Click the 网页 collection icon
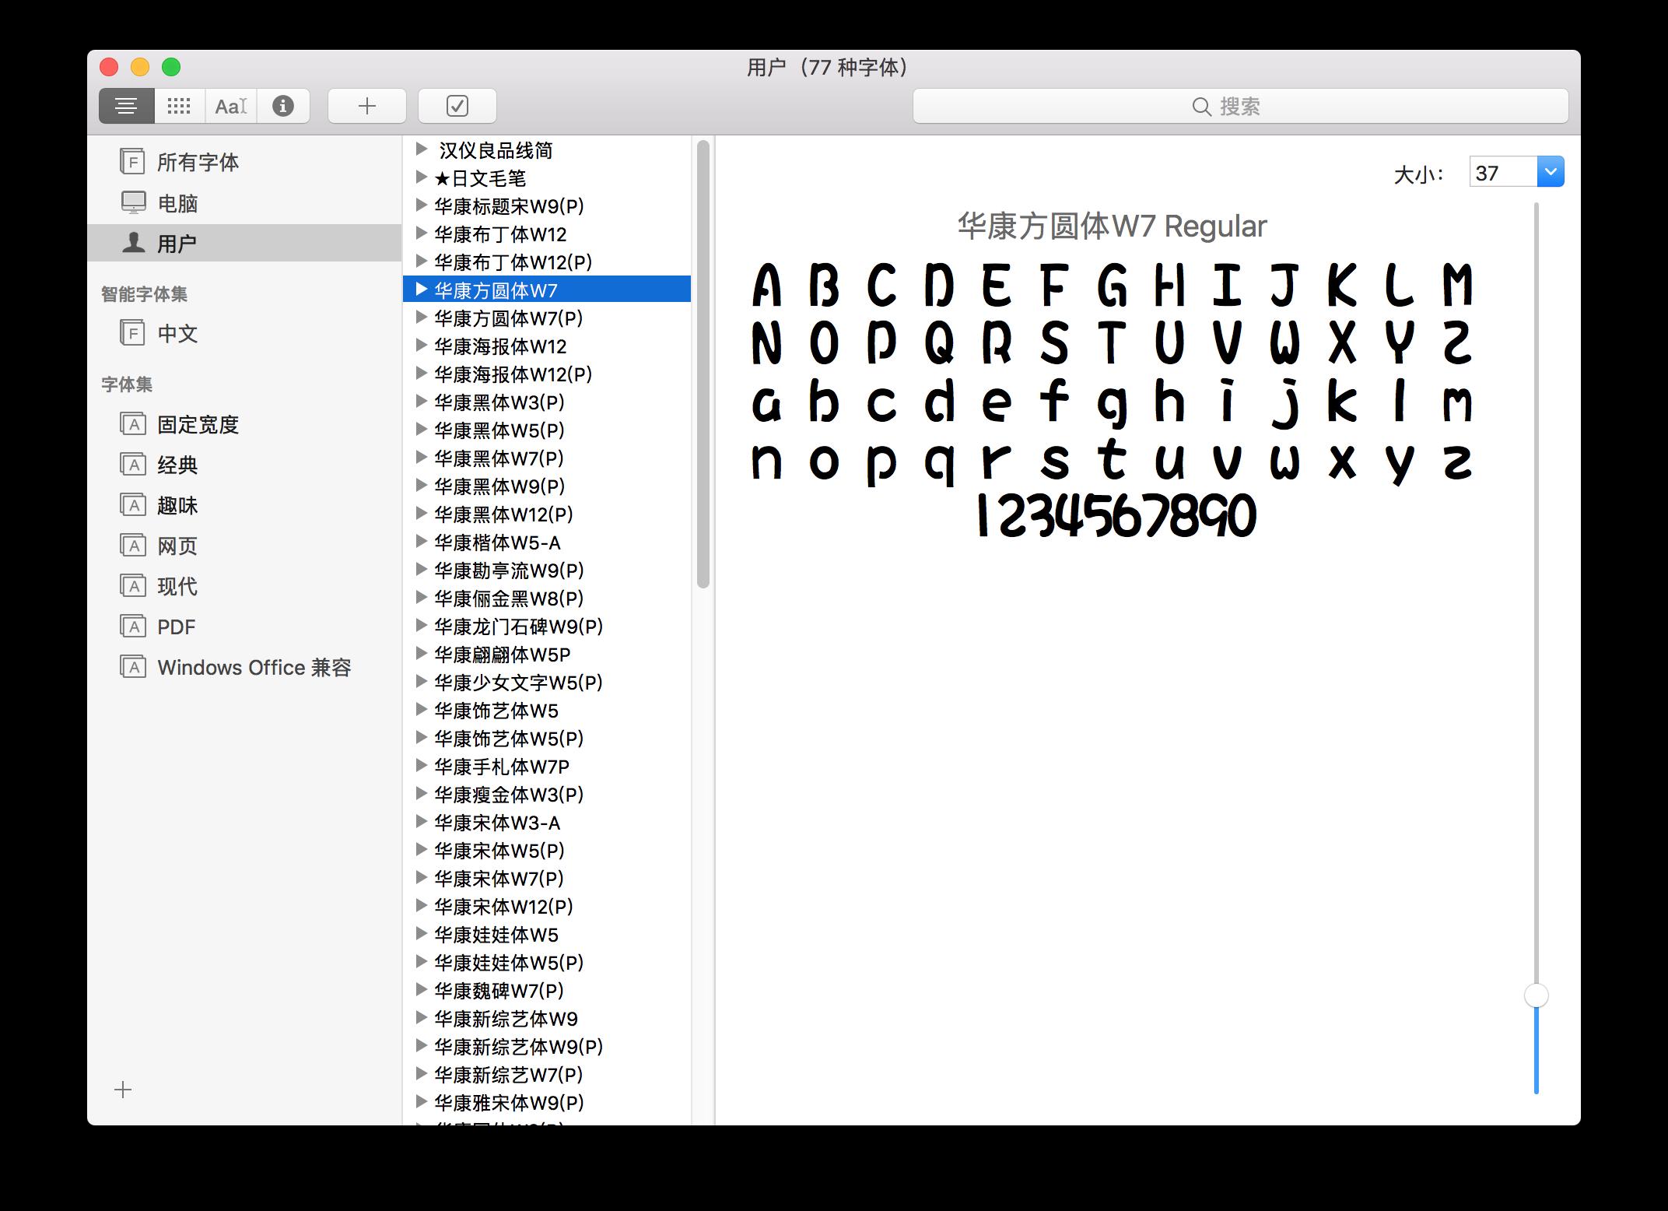Viewport: 1668px width, 1211px height. click(133, 546)
